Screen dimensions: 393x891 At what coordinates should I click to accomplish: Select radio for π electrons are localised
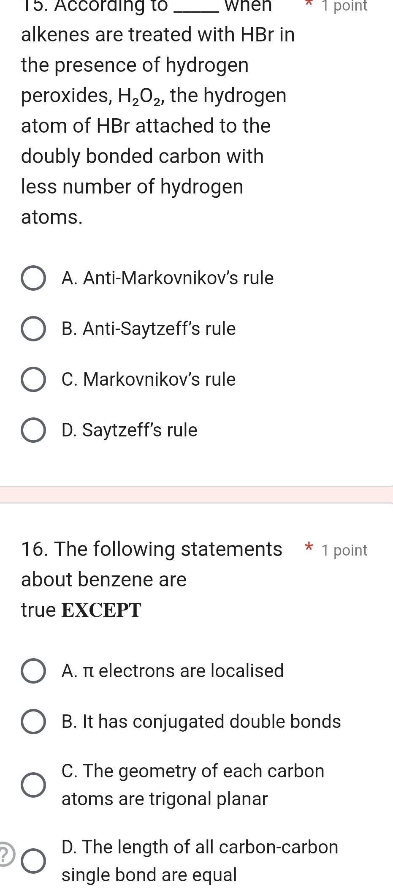click(x=33, y=671)
